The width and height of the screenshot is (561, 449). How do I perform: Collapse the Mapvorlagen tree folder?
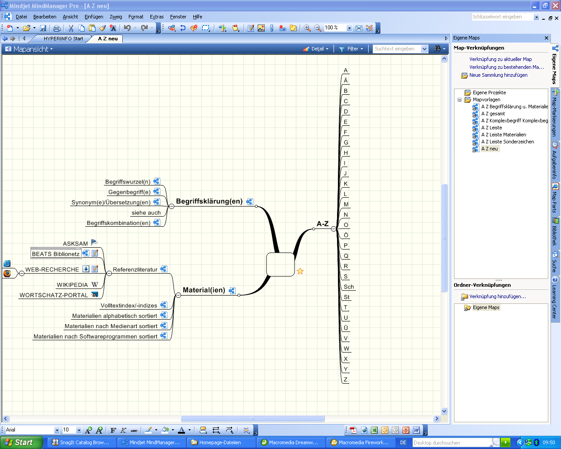pos(459,100)
